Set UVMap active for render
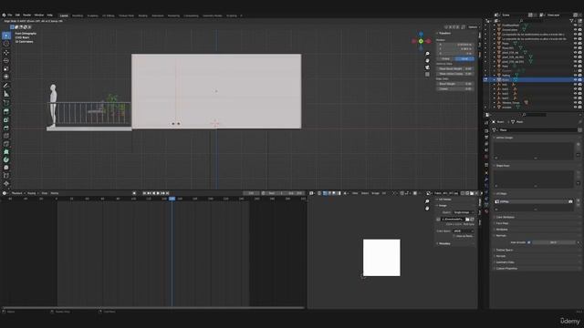584x328 pixels. tap(570, 201)
